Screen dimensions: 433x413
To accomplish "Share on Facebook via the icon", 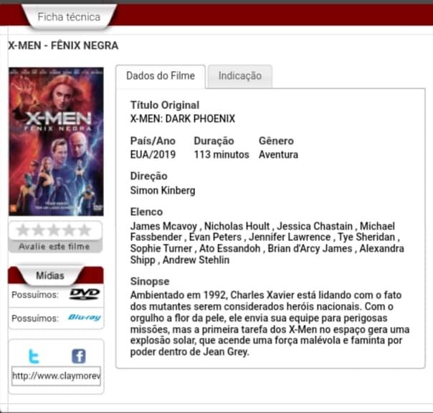I will pos(79,356).
